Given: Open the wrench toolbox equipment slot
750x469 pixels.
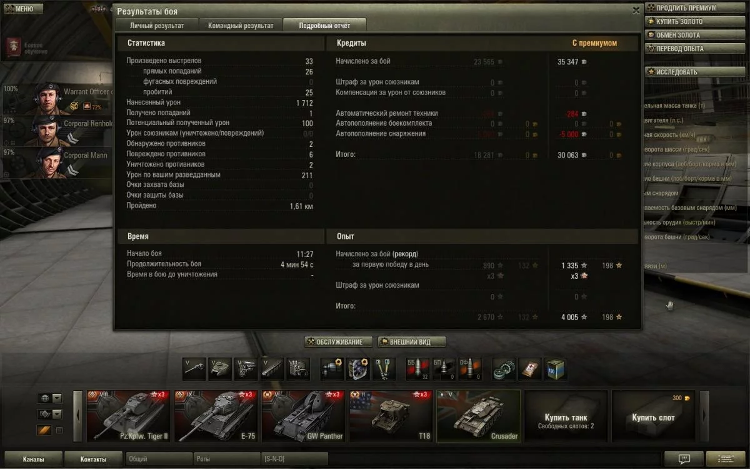Looking at the screenshot, I should pos(384,369).
